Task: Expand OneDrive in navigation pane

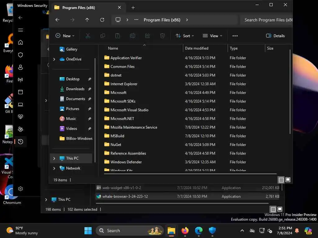Action: point(54,59)
